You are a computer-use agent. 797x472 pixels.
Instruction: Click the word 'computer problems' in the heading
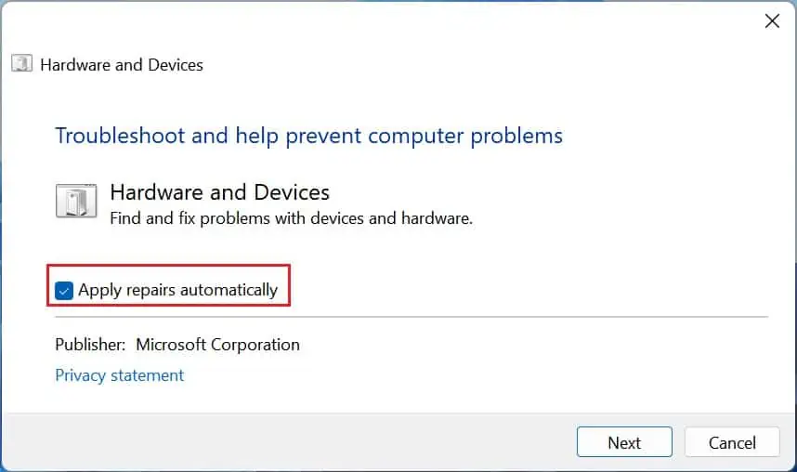pos(465,136)
